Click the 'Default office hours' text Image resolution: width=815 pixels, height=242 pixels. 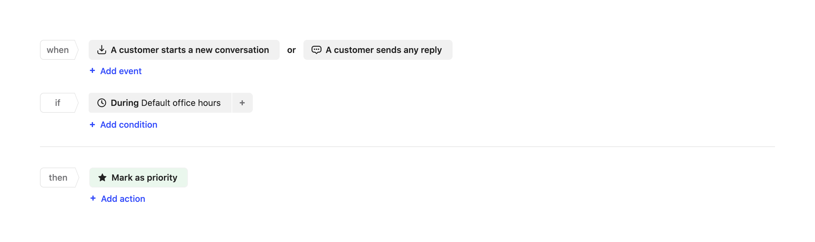[x=181, y=103]
